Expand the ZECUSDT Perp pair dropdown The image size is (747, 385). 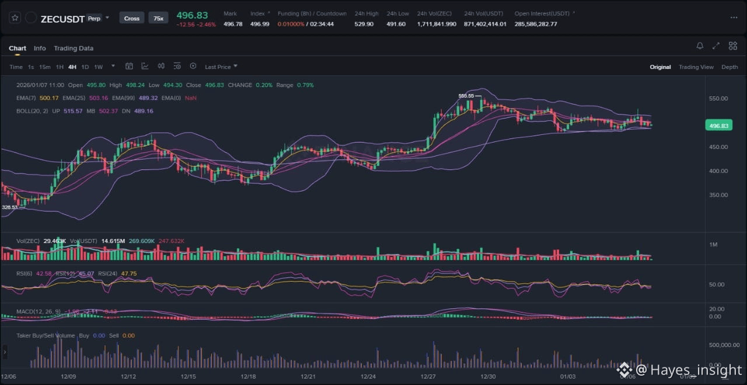point(107,18)
